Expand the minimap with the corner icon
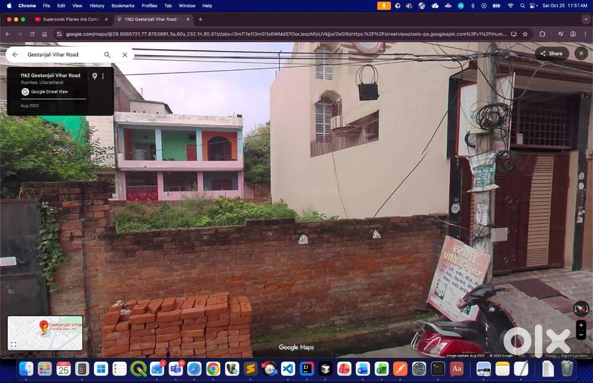Viewport: 593px width, 383px height. [14, 344]
